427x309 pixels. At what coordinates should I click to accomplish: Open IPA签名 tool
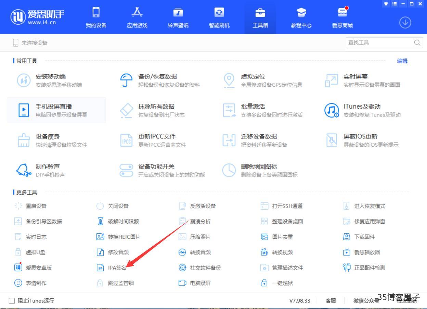[112, 268]
